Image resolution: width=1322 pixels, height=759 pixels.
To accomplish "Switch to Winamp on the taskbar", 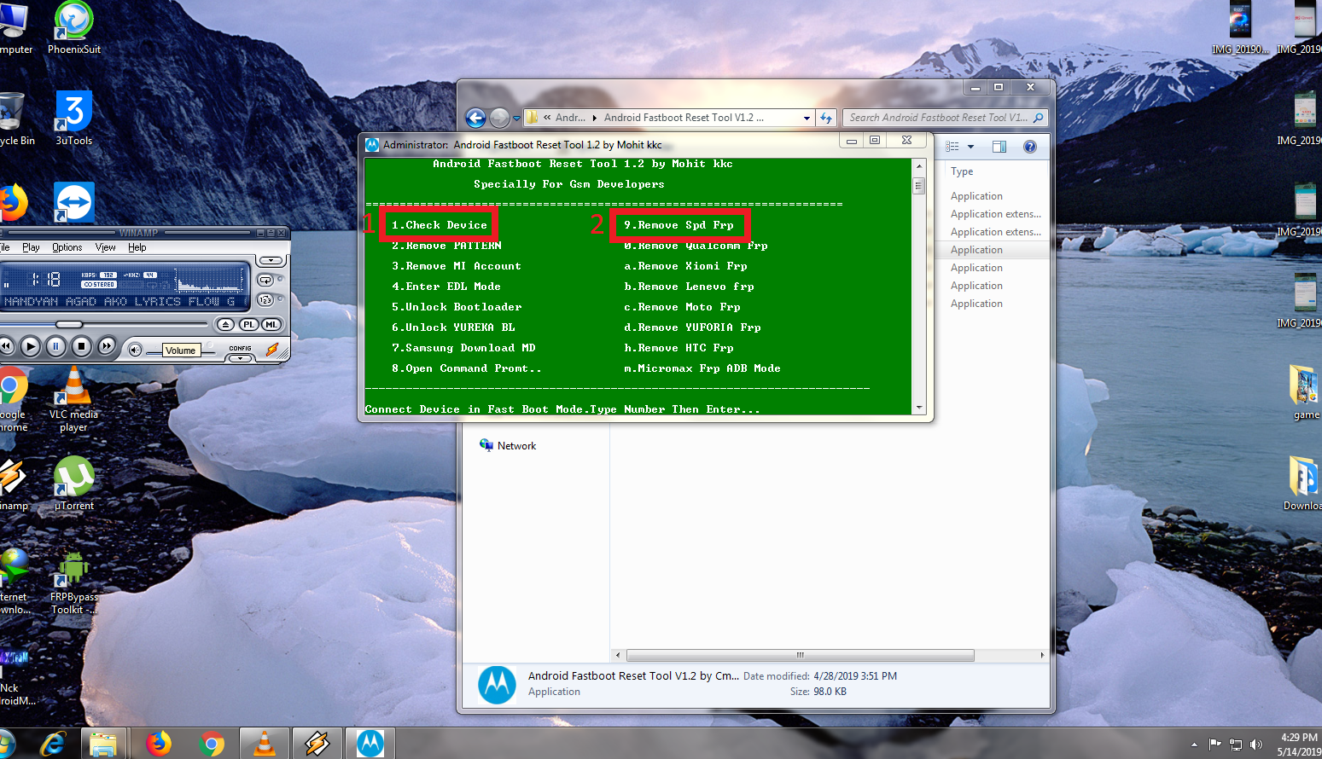I will point(317,744).
